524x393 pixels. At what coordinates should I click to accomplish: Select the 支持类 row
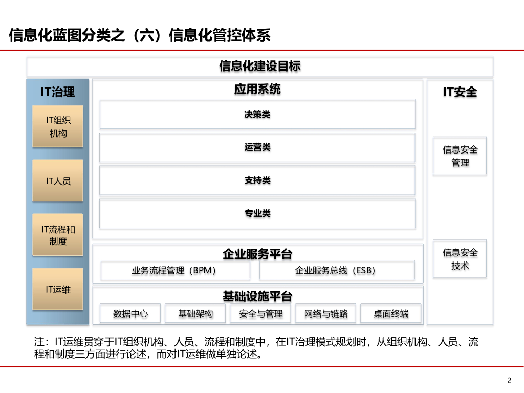[x=257, y=181]
